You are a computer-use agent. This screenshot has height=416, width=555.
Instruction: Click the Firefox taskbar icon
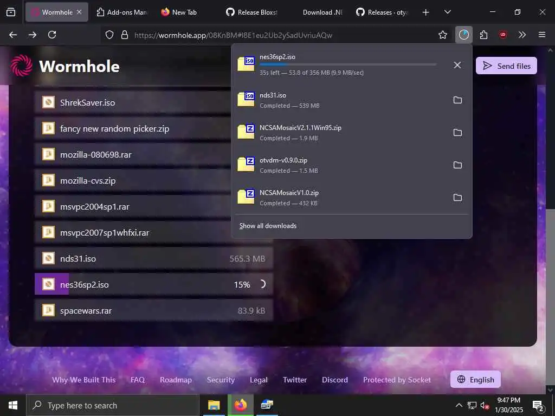240,405
